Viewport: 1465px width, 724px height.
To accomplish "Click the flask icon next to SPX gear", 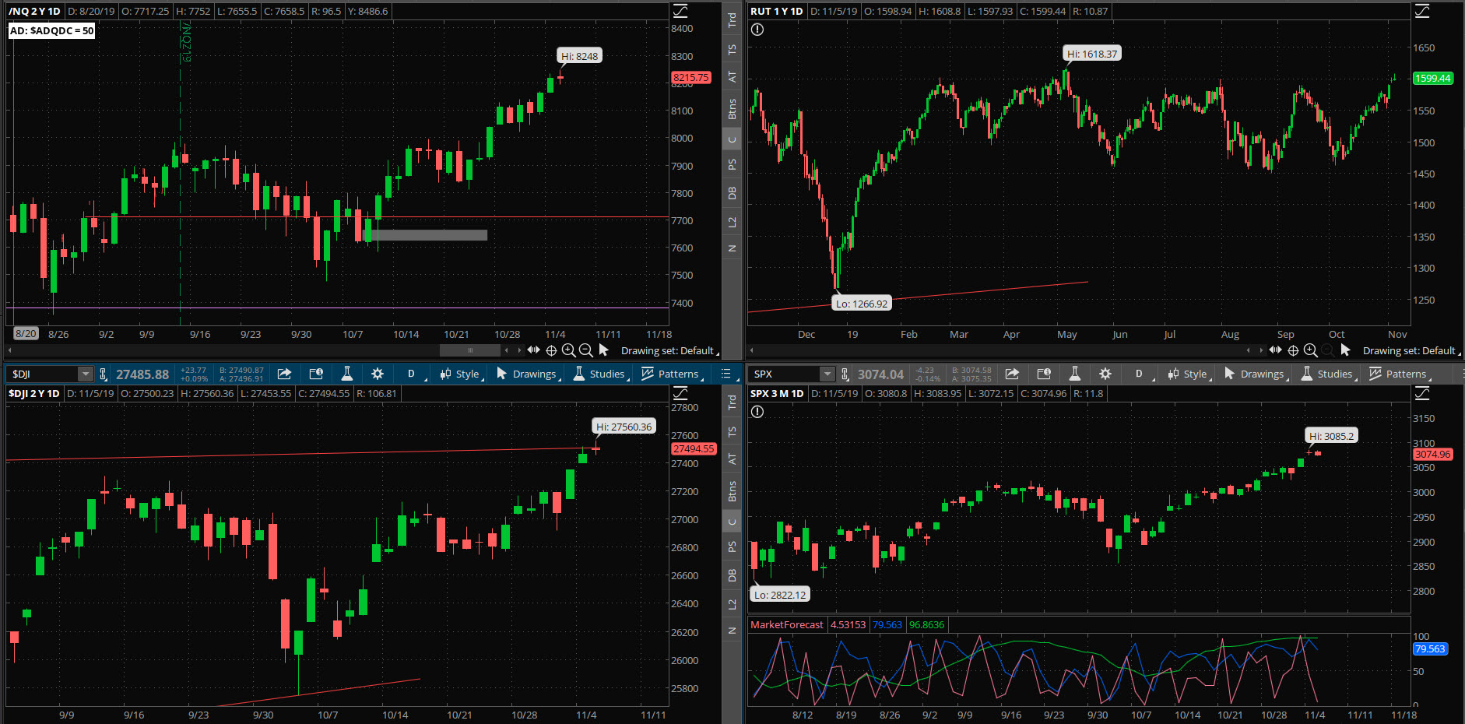I will [x=1075, y=374].
